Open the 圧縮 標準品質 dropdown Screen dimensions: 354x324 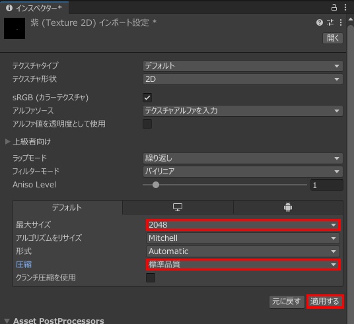click(x=243, y=265)
